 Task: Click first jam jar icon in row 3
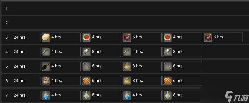click(127, 37)
